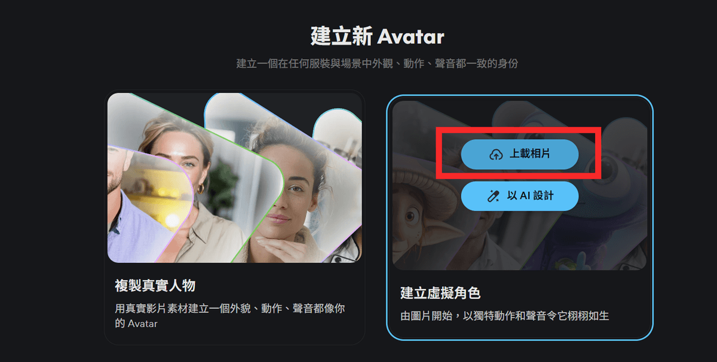Screen dimensions: 717x362
Task: Click the dimmed middle character behind the buttons
Action: click(519, 239)
